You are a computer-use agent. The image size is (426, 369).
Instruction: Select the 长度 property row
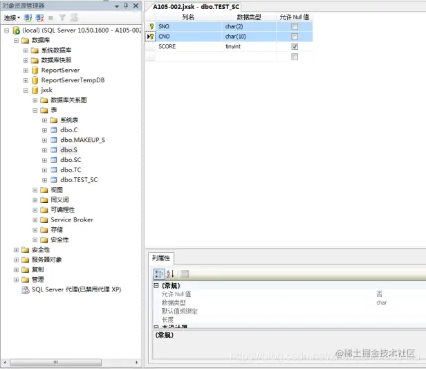point(289,320)
